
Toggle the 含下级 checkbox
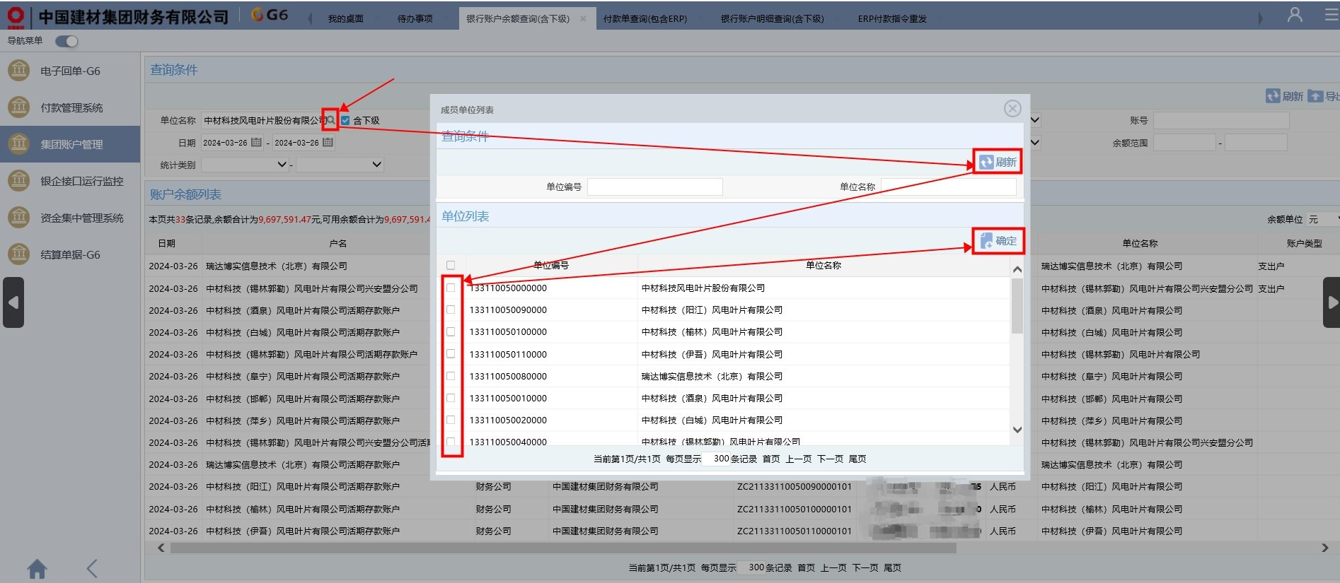345,120
